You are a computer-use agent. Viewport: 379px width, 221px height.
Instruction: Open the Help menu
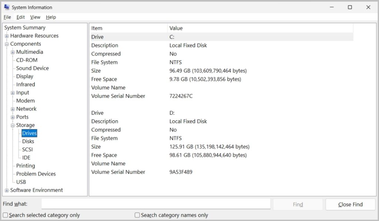coord(51,17)
